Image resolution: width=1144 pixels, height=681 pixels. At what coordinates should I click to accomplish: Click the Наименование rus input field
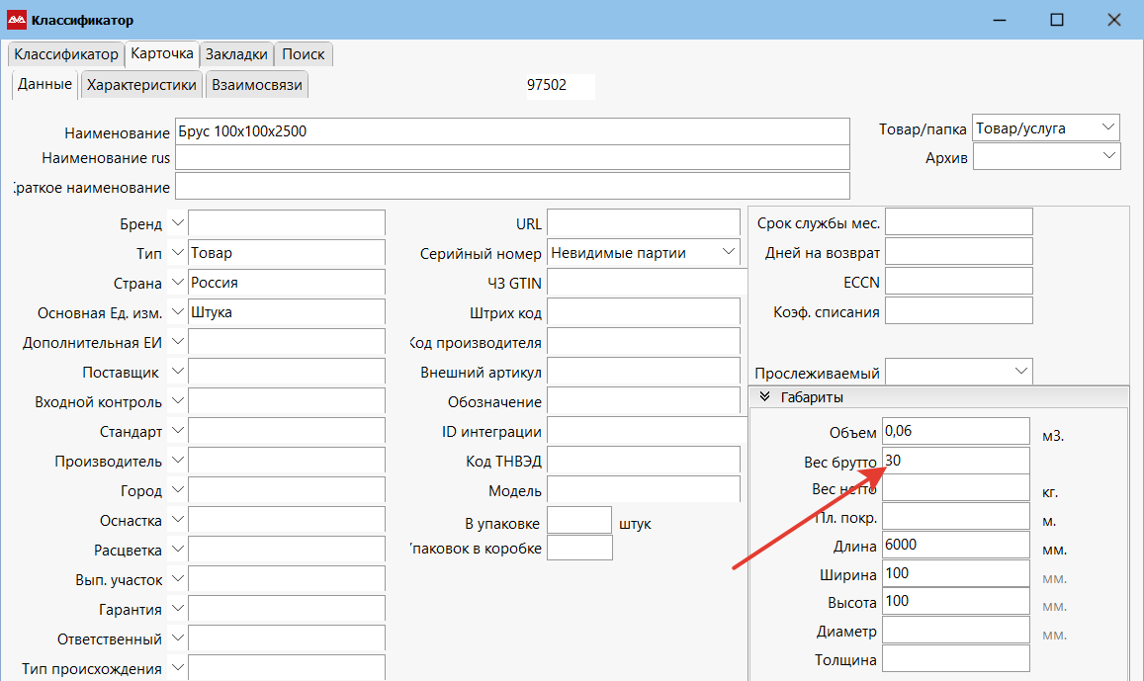click(512, 158)
